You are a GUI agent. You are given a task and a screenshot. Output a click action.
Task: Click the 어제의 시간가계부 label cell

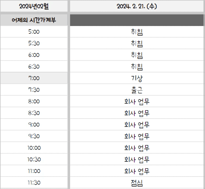point(34,20)
